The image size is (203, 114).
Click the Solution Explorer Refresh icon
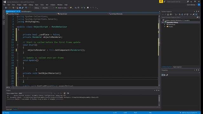click(182, 15)
